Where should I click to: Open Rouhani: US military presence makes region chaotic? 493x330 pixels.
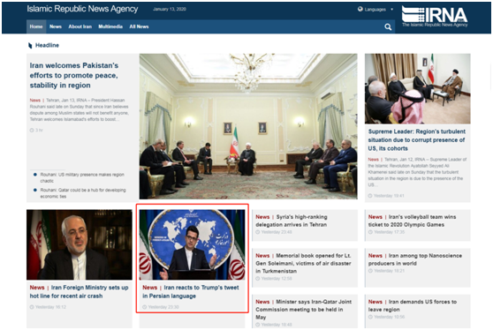click(82, 177)
